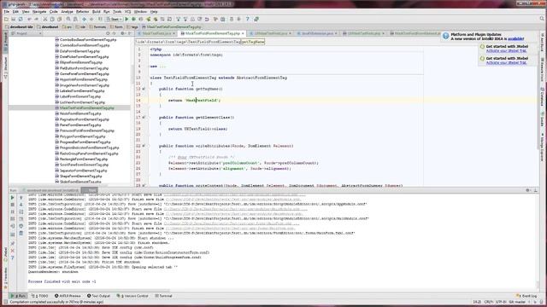Switch to JavaFXExtension.java editor tab

coord(317,33)
